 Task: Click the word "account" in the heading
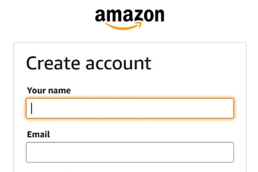(118, 64)
